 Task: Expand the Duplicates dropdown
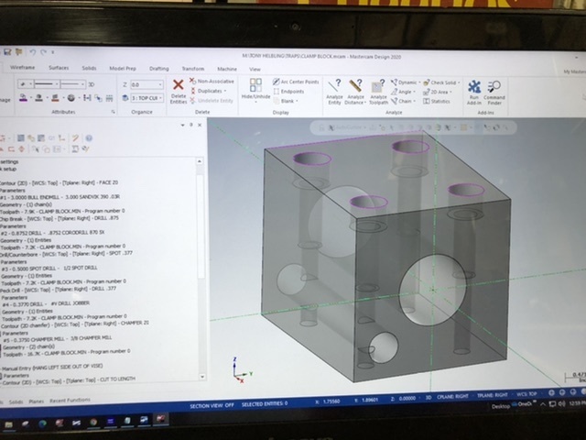click(212, 92)
